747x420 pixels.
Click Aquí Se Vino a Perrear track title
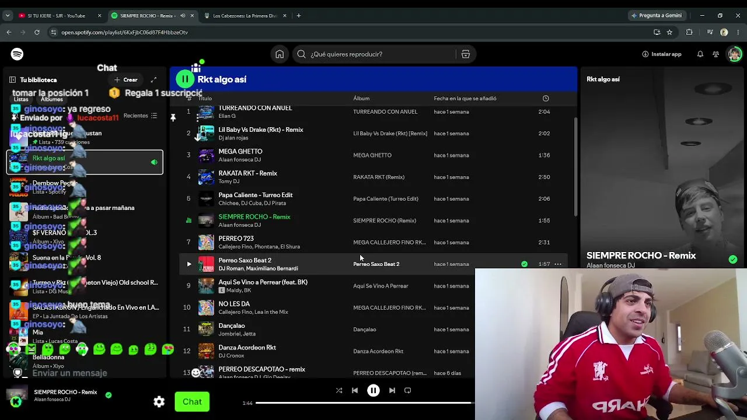(263, 282)
